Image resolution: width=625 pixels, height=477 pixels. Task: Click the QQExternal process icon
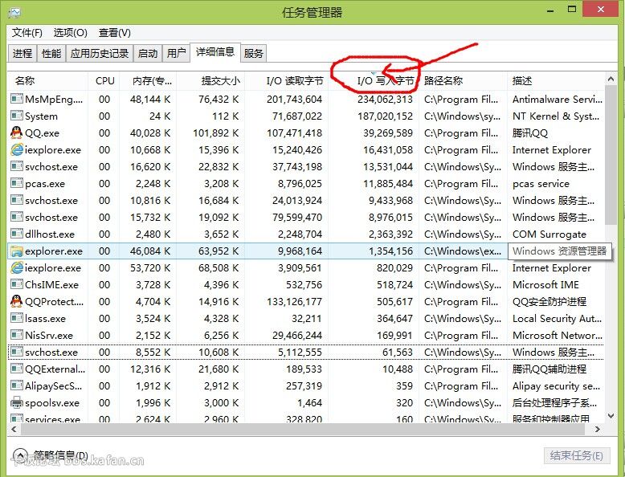click(17, 369)
